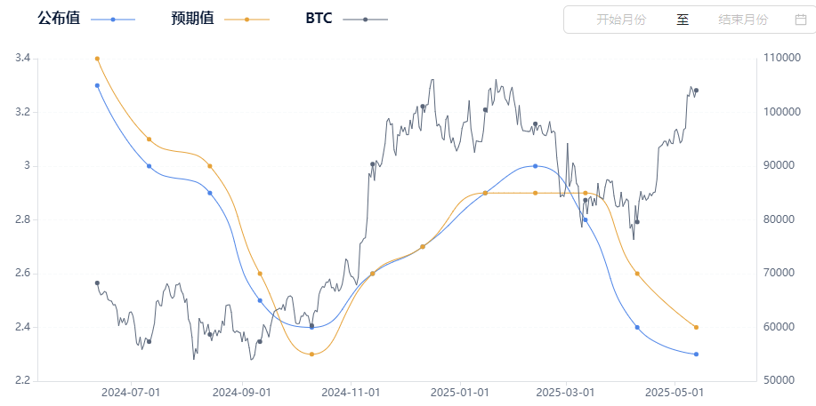Focus the 结束月份 end month field
Image resolution: width=816 pixels, height=406 pixels.
coord(743,20)
